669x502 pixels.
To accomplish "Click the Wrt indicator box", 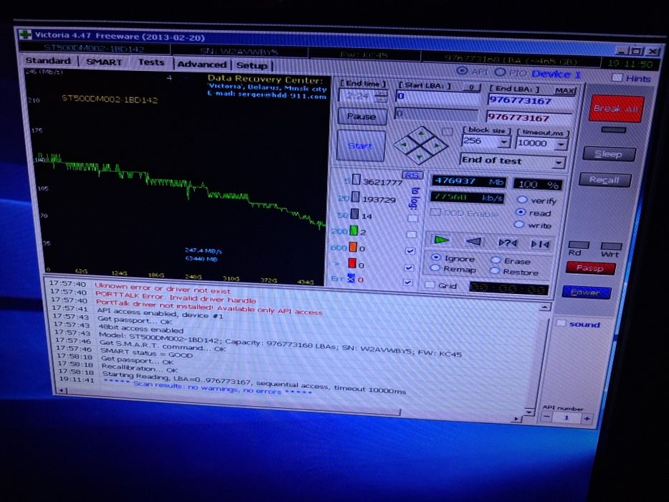I will click(611, 246).
